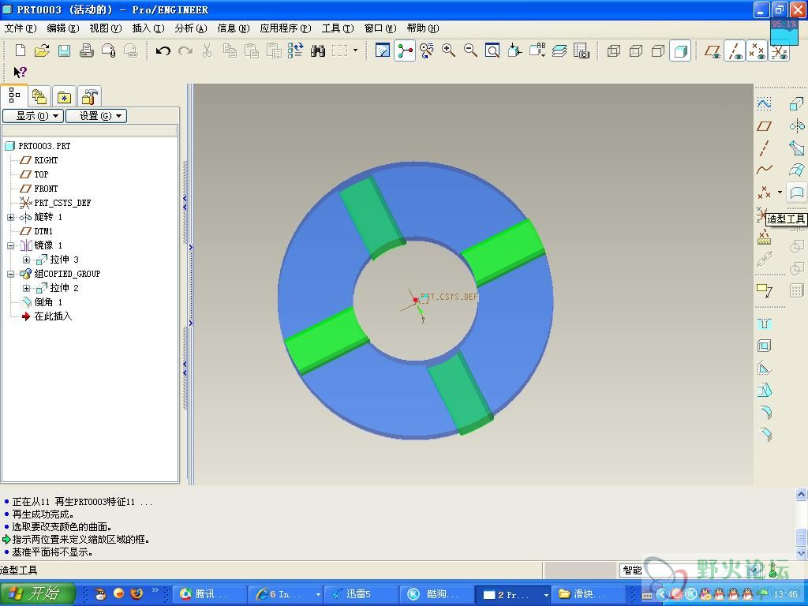Toggle datum axes visibility
The height and width of the screenshot is (606, 808).
tap(735, 50)
